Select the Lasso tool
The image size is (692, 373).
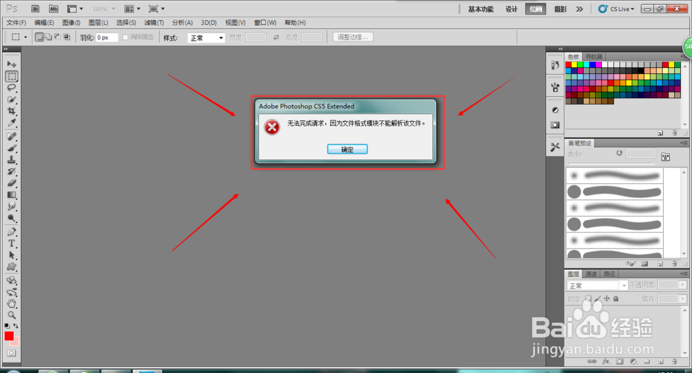click(x=12, y=87)
